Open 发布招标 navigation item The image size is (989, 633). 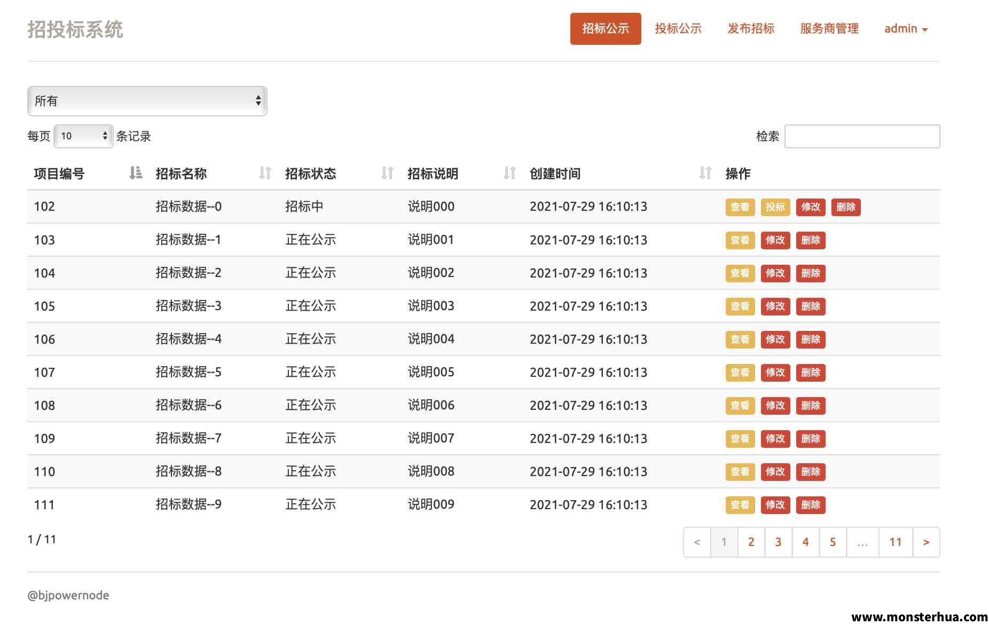pyautogui.click(x=751, y=29)
